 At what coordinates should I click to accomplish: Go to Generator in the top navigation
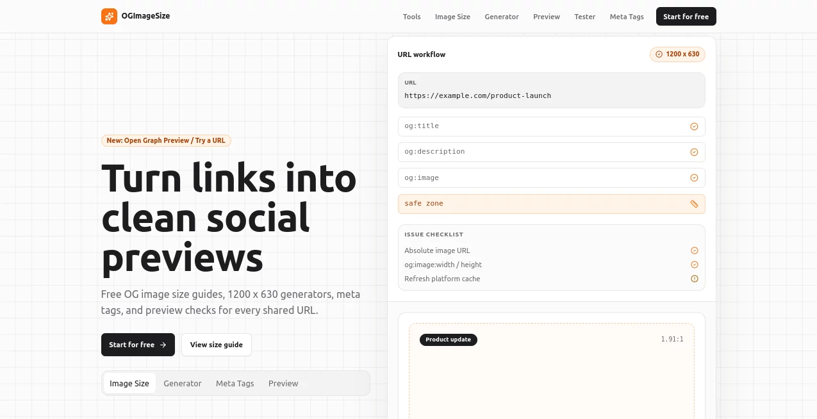(x=502, y=17)
